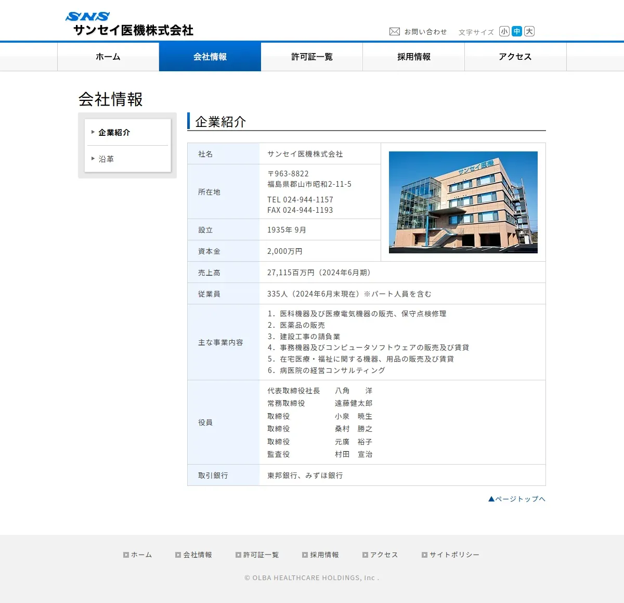Click the 主な事業内容 row label
The height and width of the screenshot is (603, 624).
220,342
